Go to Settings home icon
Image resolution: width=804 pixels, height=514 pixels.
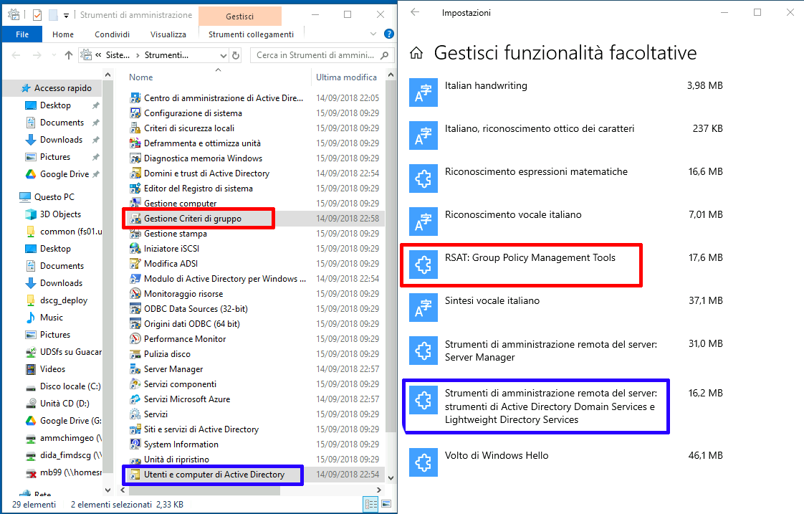tap(416, 53)
